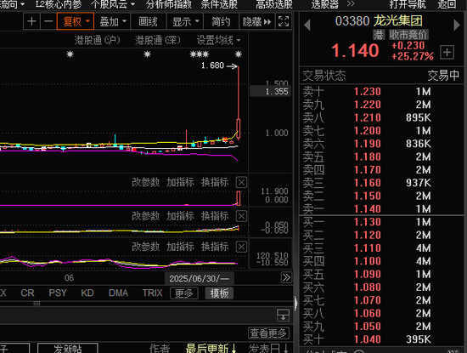Go to previous stock with left arrow

click(307, 25)
